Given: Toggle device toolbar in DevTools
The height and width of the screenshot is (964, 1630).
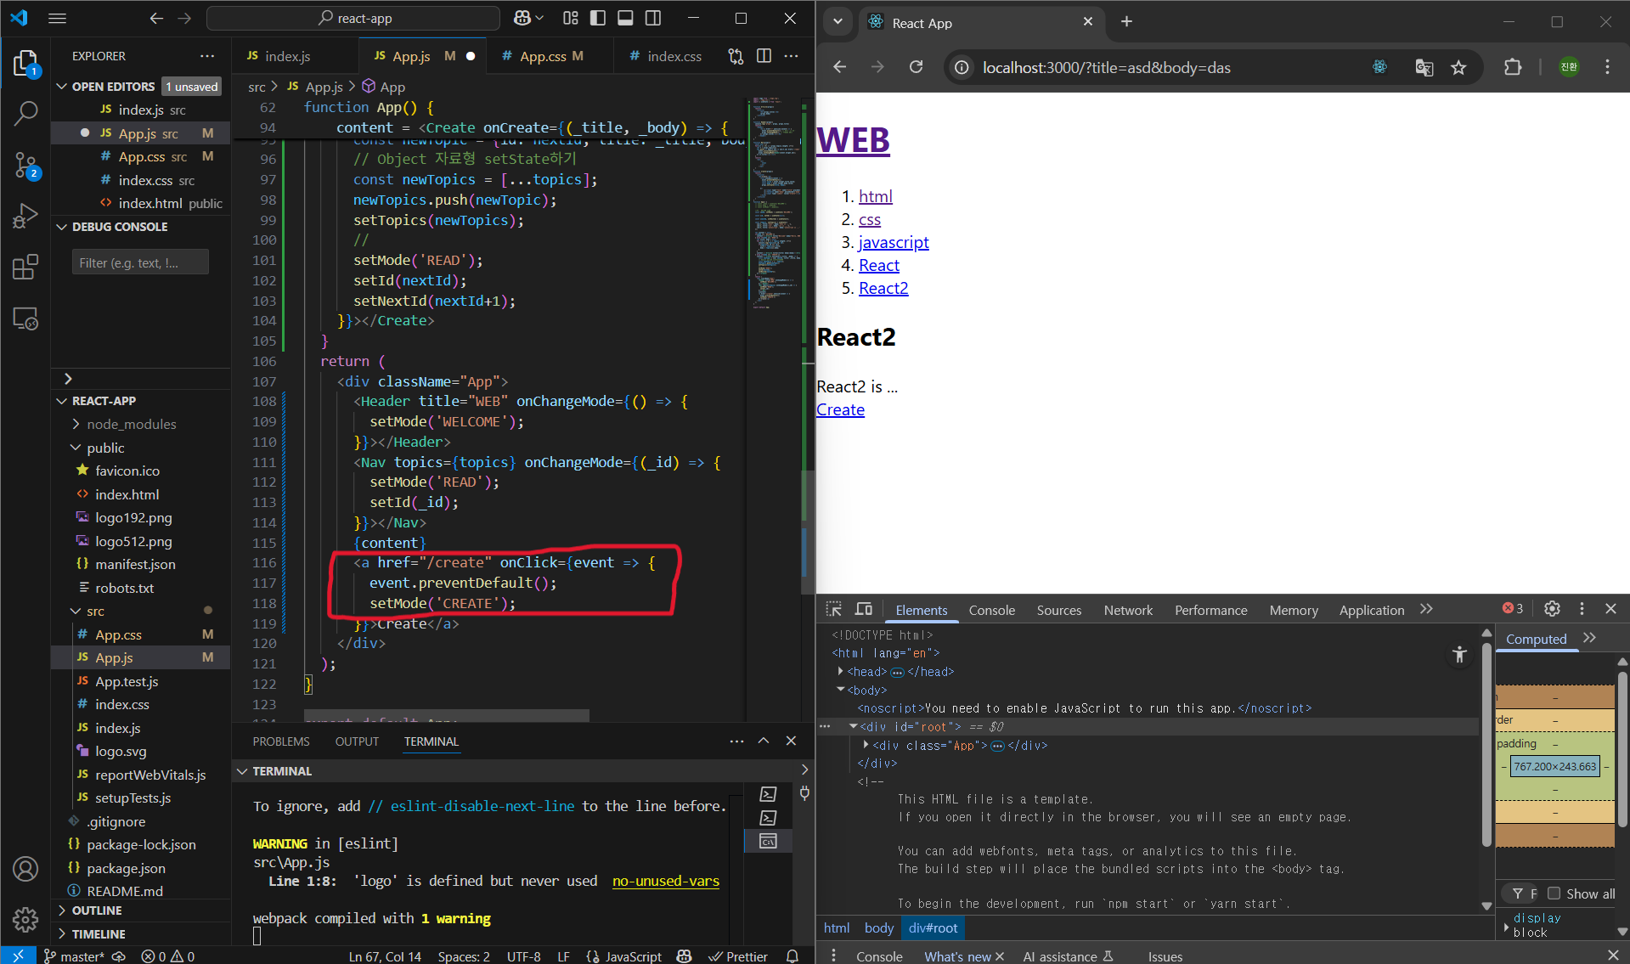Looking at the screenshot, I should (x=864, y=609).
